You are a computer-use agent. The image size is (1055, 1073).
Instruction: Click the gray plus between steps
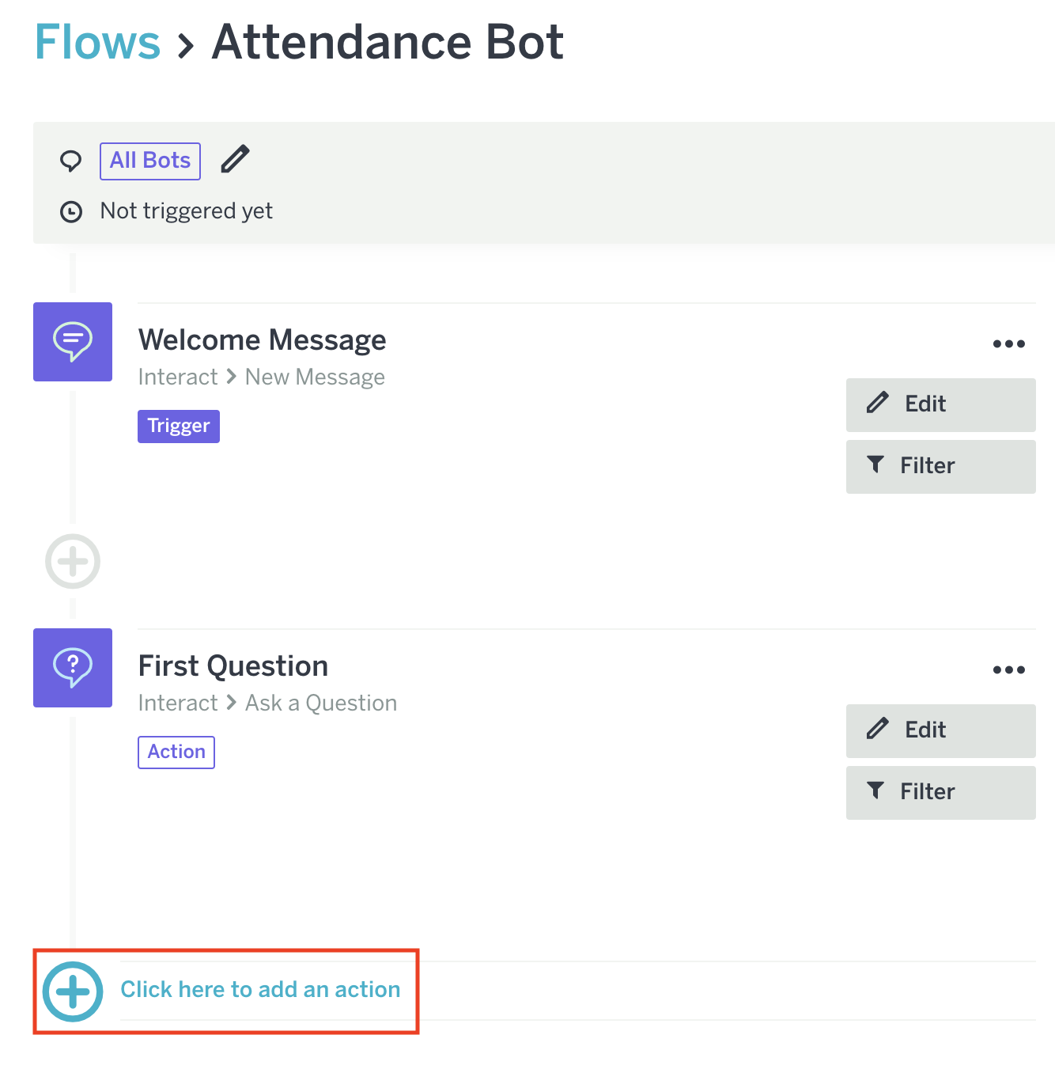tap(73, 562)
